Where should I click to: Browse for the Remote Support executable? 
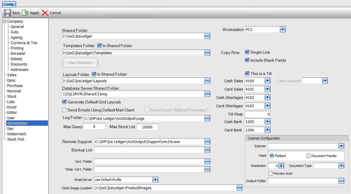[207, 142]
